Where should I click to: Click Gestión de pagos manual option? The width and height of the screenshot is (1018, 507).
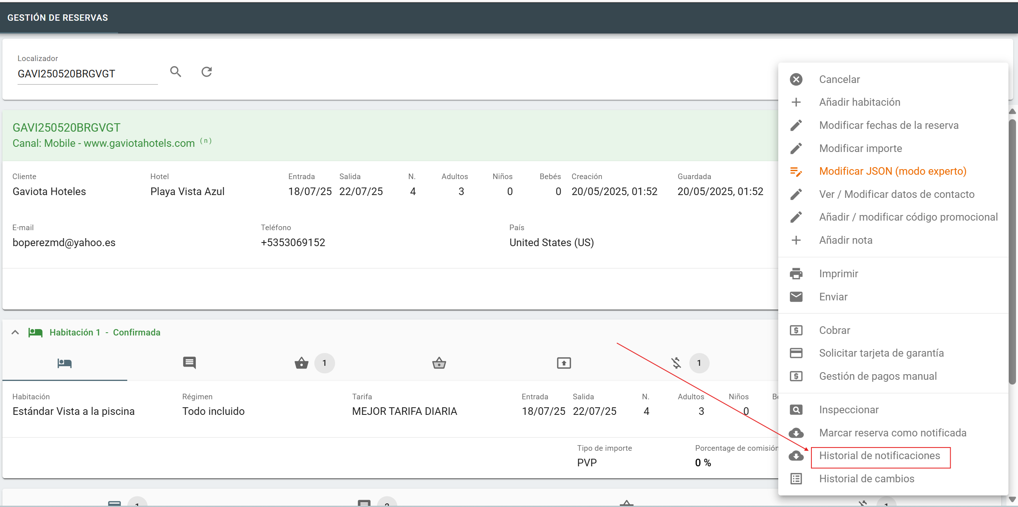pyautogui.click(x=878, y=376)
